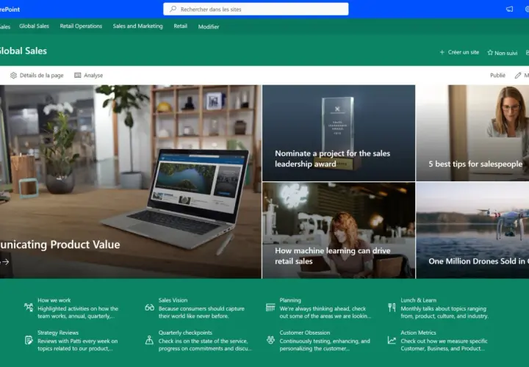Open the 5 best tips for salespeople tile

click(x=472, y=133)
